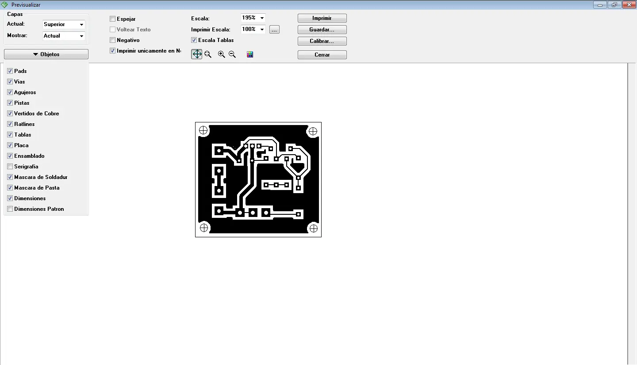
Task: Toggle the Tablas object checkbox
Action: (x=10, y=135)
